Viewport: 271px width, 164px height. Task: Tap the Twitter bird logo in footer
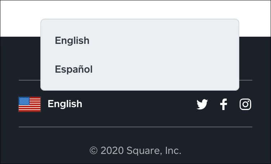(202, 104)
